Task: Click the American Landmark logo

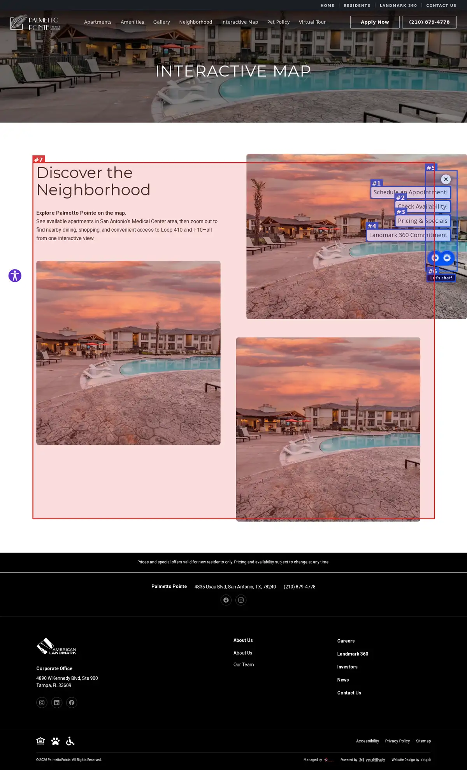Action: click(56, 646)
